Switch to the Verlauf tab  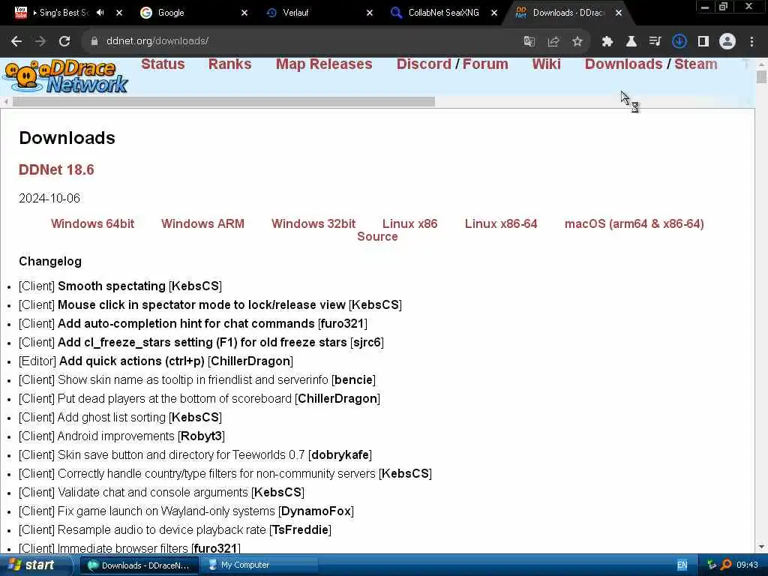(295, 13)
